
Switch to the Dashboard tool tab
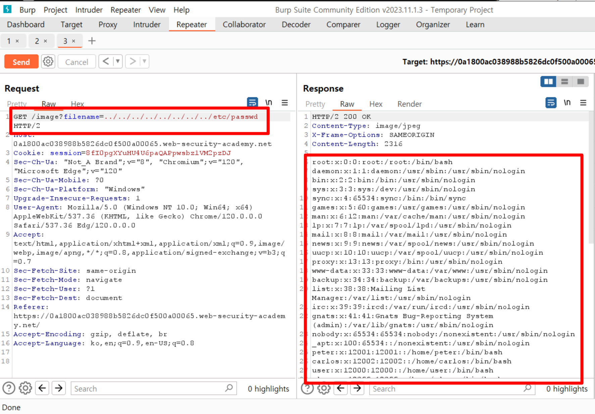point(26,24)
